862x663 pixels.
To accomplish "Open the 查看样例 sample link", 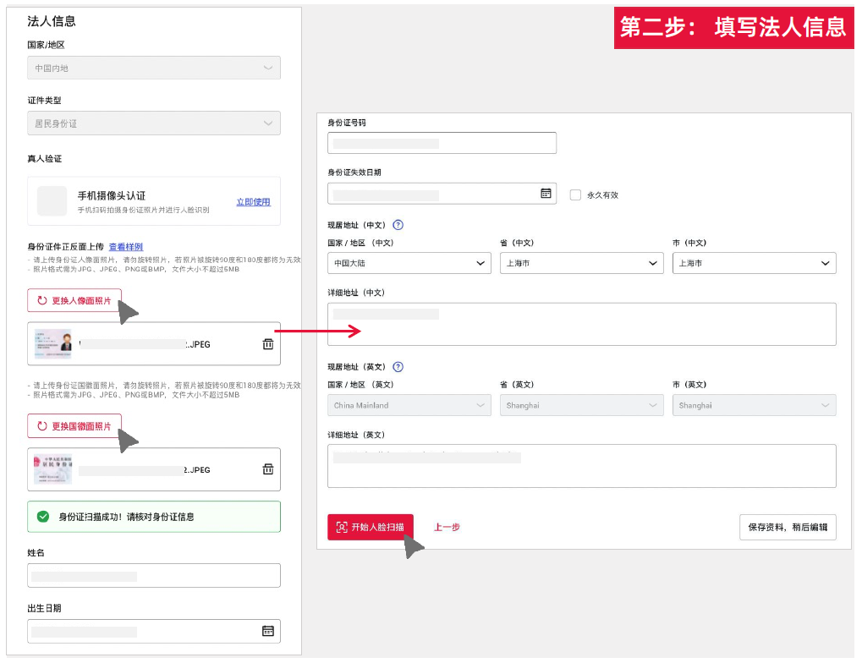I will pos(126,247).
